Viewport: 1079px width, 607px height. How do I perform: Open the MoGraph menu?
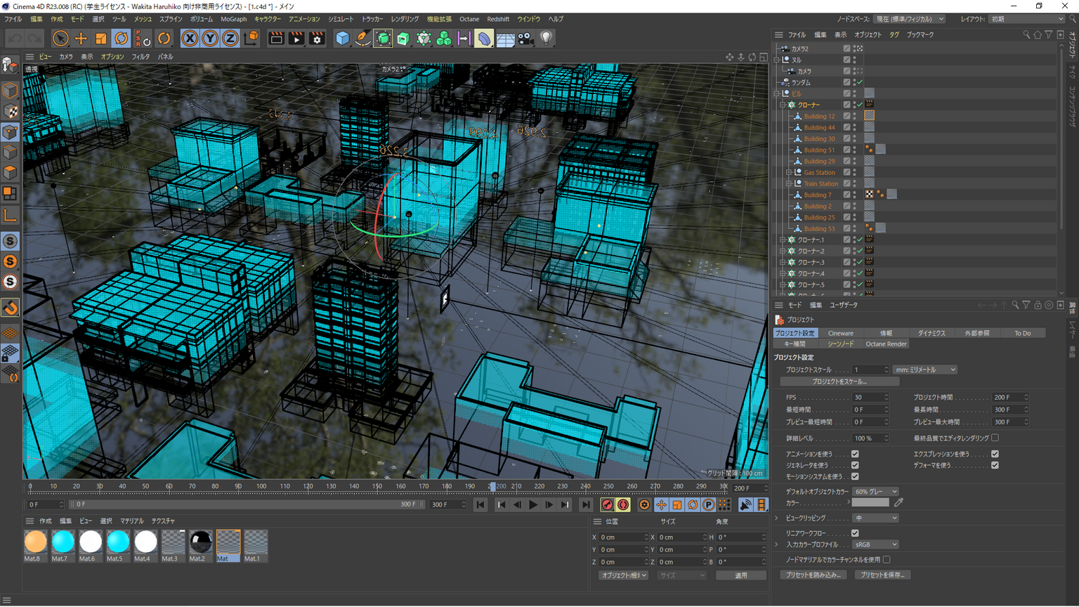233,19
